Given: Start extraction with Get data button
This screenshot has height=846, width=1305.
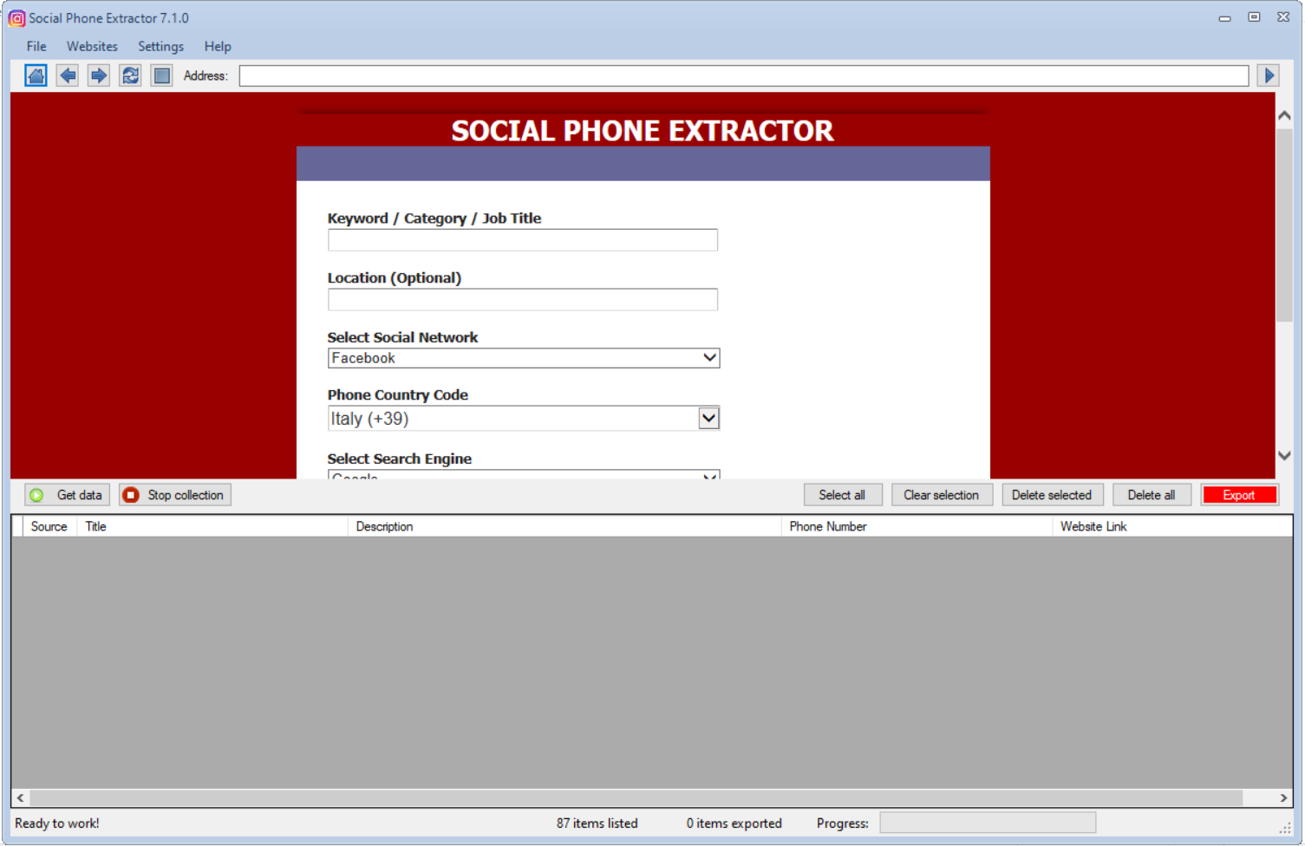Looking at the screenshot, I should click(68, 495).
